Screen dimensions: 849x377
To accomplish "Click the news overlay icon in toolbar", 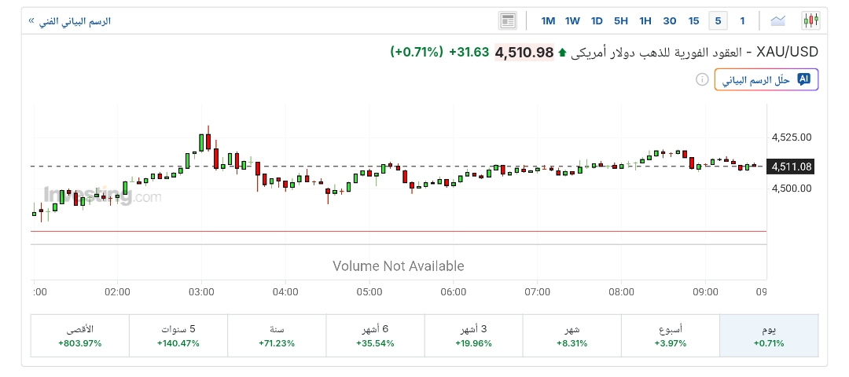I will [x=507, y=20].
